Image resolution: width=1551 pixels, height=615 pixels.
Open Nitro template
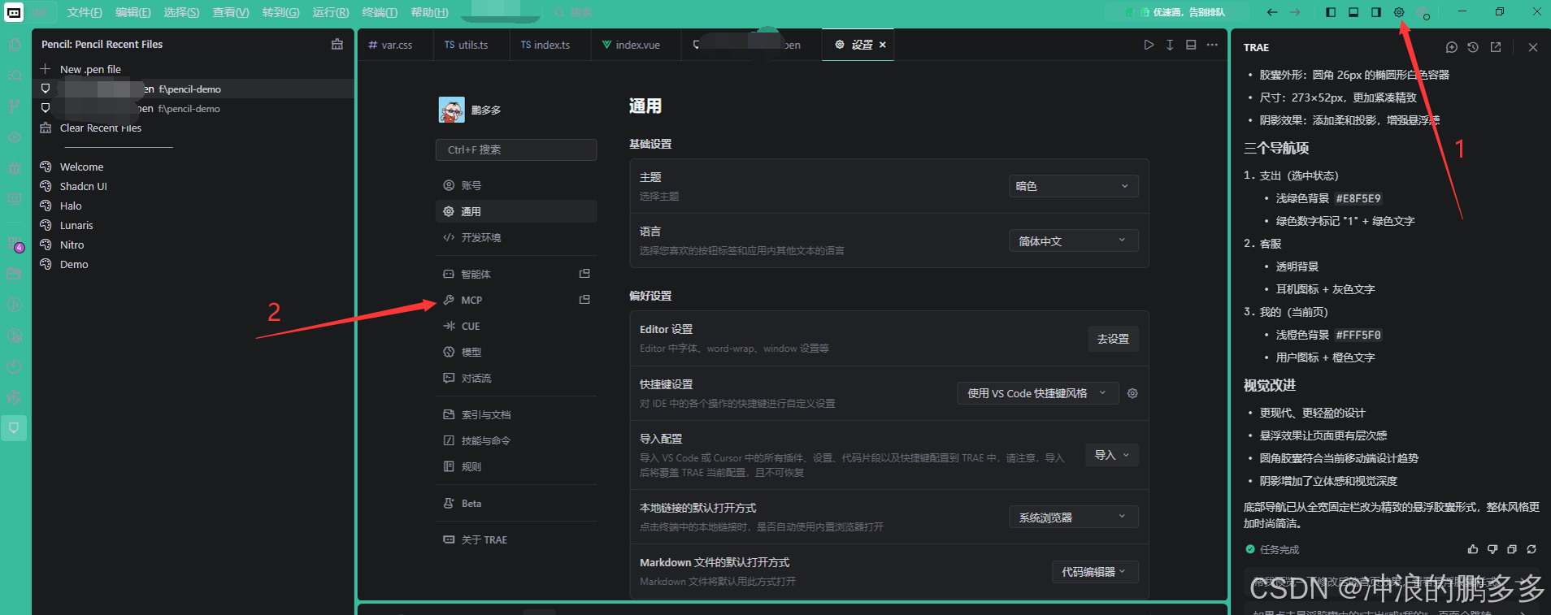[x=72, y=245]
